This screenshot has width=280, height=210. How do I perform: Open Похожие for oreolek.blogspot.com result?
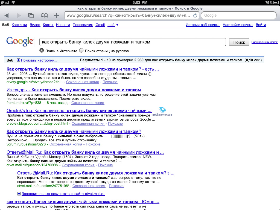click(x=115, y=123)
